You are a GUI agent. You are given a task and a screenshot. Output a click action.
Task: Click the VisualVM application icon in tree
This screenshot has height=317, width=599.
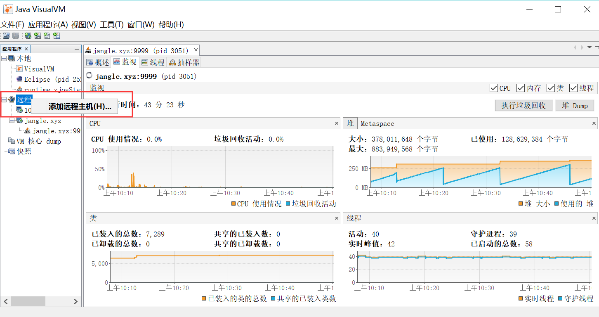point(19,69)
